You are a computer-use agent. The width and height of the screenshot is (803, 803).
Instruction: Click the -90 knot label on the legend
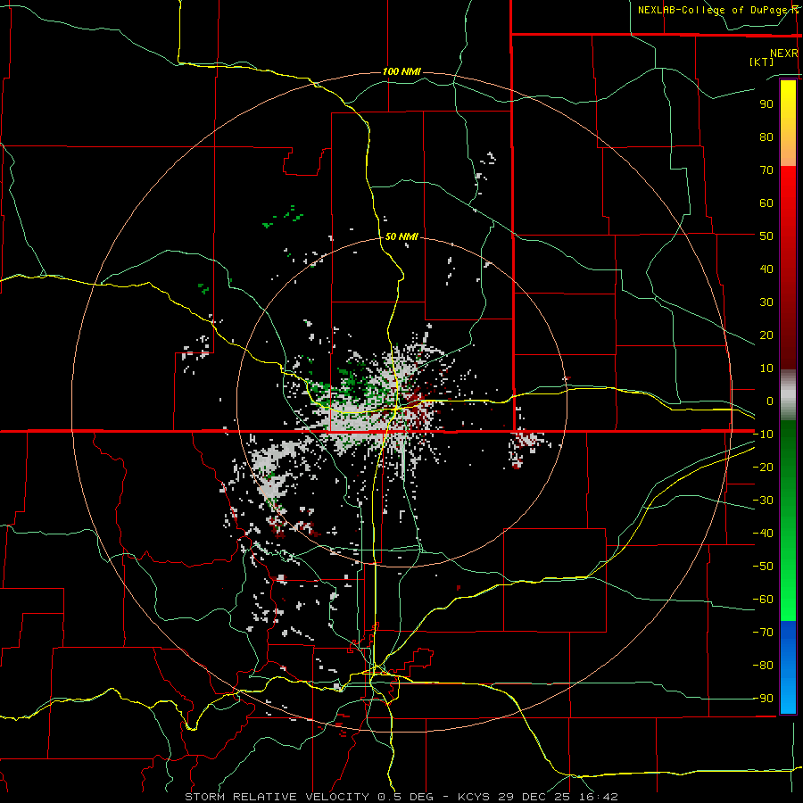(763, 699)
